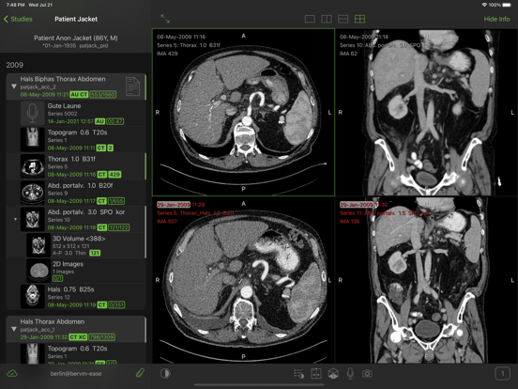Toggle the list settings icon in bottom toolbar
Screen dimensions: 518x389
coord(299,374)
